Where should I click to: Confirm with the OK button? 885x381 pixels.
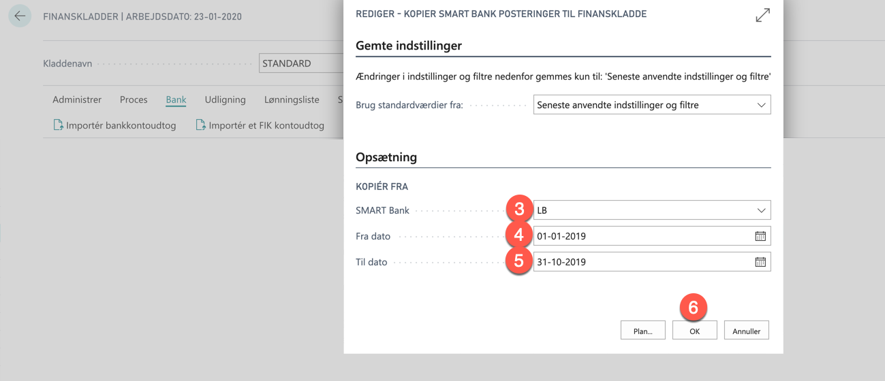pos(694,331)
